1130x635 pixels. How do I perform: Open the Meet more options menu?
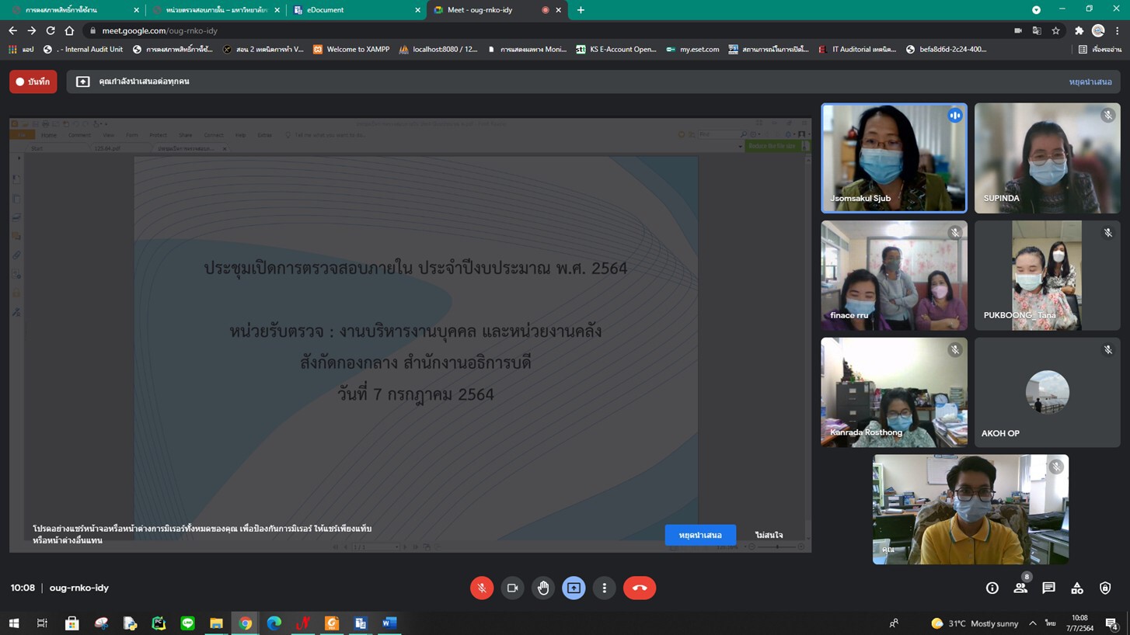click(x=604, y=588)
